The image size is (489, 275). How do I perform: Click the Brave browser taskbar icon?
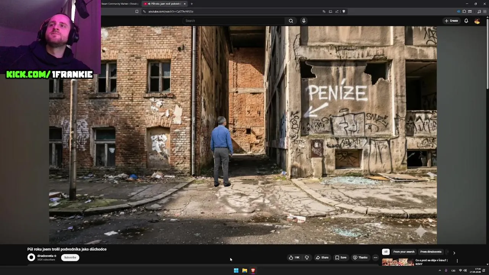tap(253, 270)
